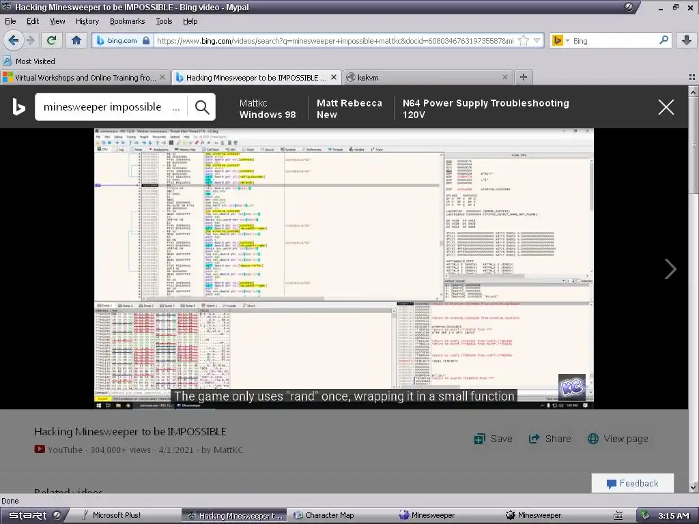Open the downloads arrow button
The width and height of the screenshot is (699, 524).
click(x=687, y=40)
